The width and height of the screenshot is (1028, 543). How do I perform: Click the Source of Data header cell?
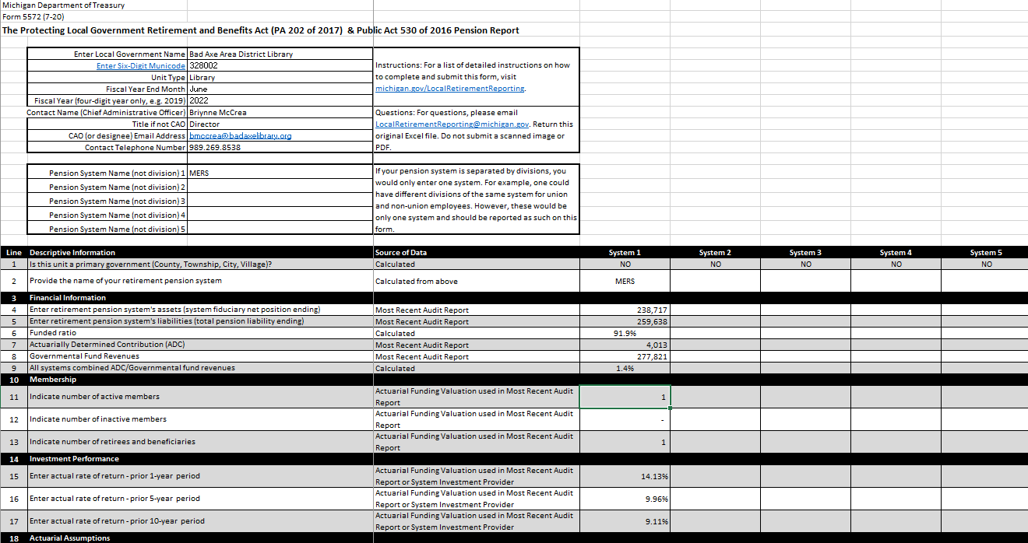(477, 252)
